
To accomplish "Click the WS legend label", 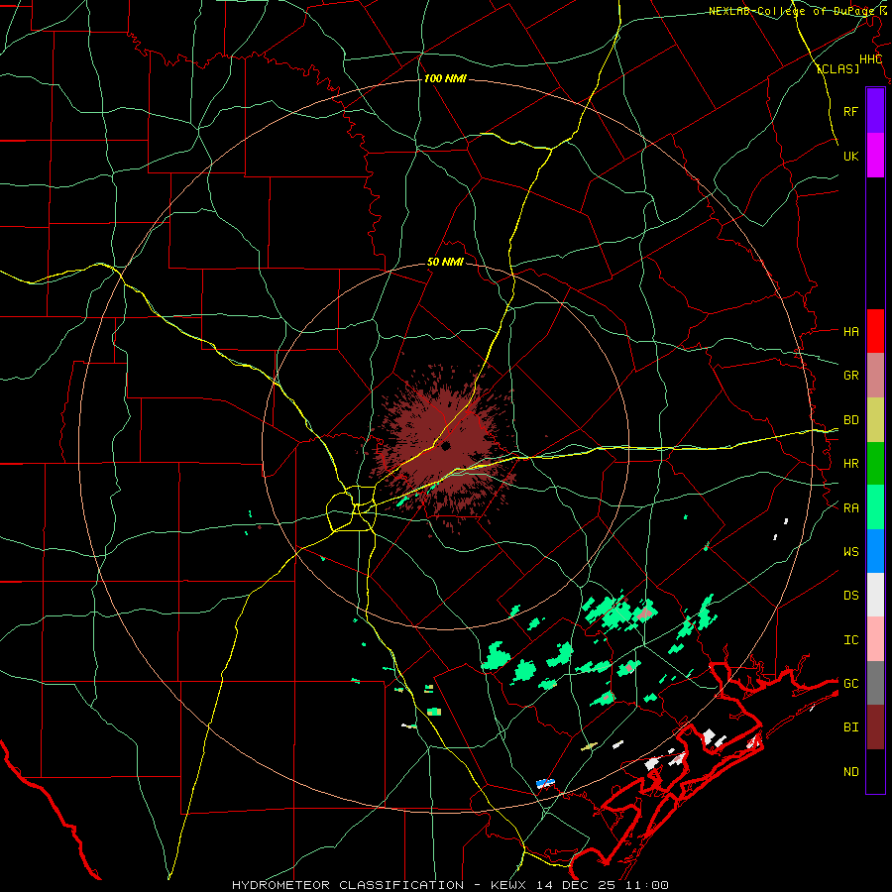I will point(850,552).
